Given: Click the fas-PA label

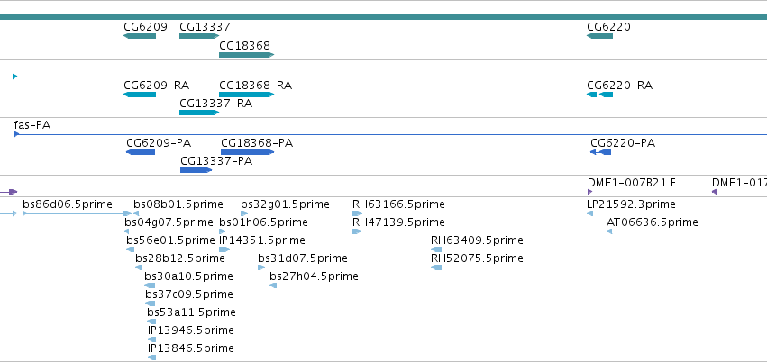Looking at the screenshot, I should coord(32,125).
